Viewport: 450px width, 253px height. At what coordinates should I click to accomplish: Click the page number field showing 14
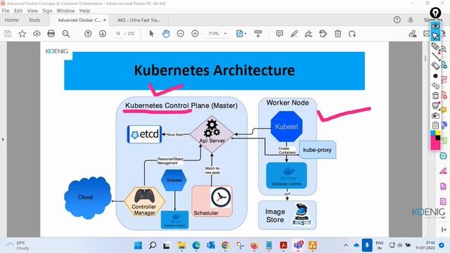point(118,34)
